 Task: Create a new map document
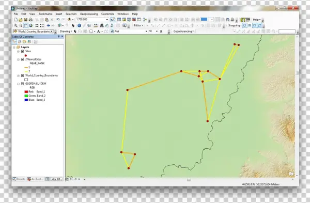pyautogui.click(x=16, y=20)
